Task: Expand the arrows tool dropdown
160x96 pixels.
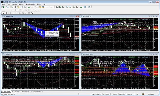Action: [34, 13]
